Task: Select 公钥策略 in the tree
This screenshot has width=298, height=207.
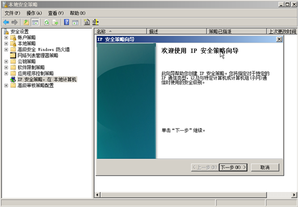Action: click(26, 61)
